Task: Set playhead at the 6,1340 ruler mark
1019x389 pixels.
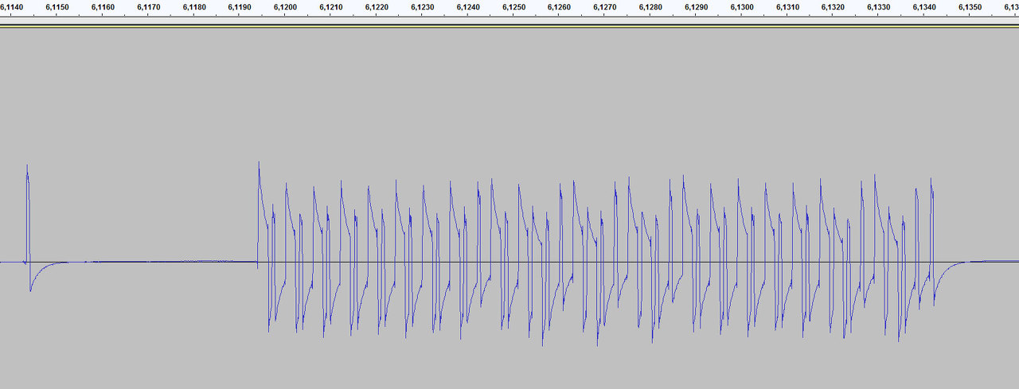Action: (x=925, y=7)
